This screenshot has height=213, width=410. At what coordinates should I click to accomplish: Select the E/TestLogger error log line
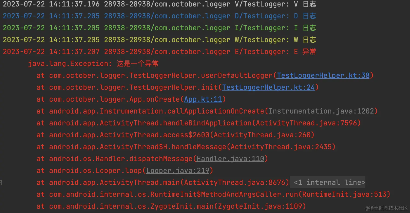point(159,52)
